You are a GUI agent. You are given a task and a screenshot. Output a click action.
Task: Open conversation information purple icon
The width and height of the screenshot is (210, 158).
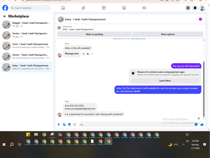click(x=200, y=19)
